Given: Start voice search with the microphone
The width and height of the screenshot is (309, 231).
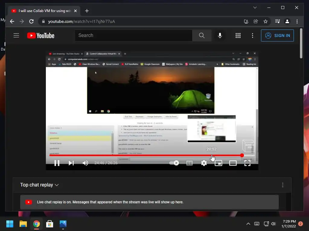Looking at the screenshot, I should (220, 35).
